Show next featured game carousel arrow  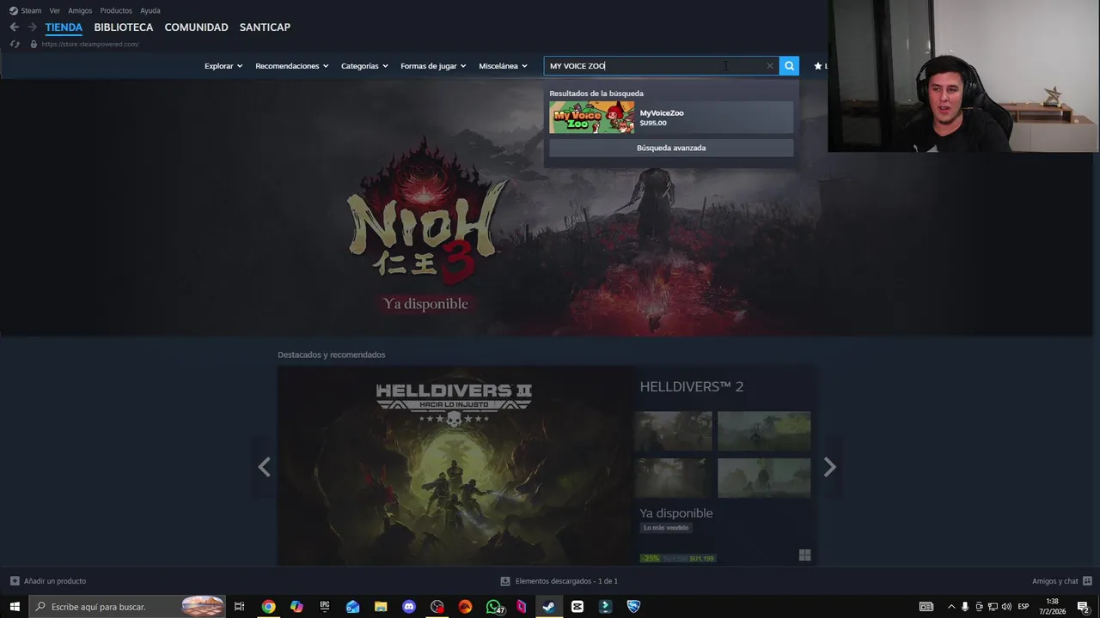click(829, 467)
